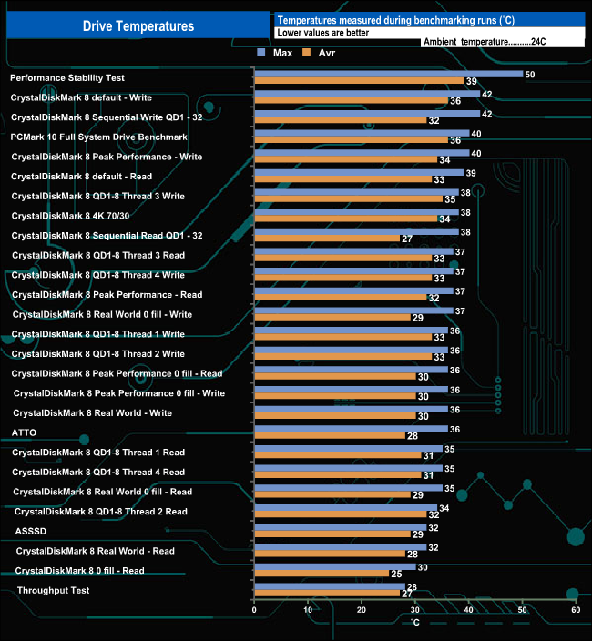
Task: Click CrystalDiskMark 8 Peak Performance 0 fill - Read
Action: pyautogui.click(x=117, y=373)
